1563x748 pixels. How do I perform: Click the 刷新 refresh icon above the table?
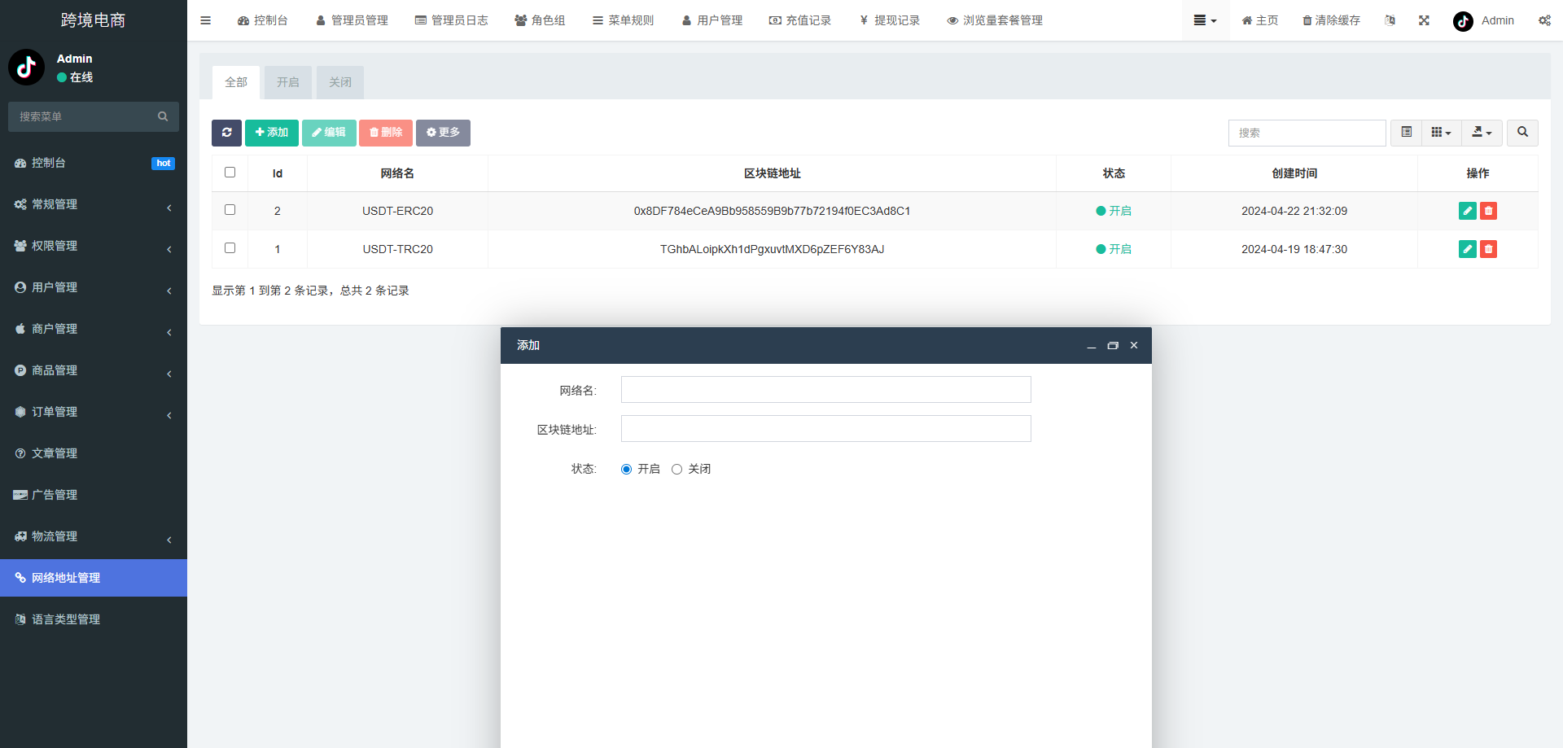click(226, 133)
